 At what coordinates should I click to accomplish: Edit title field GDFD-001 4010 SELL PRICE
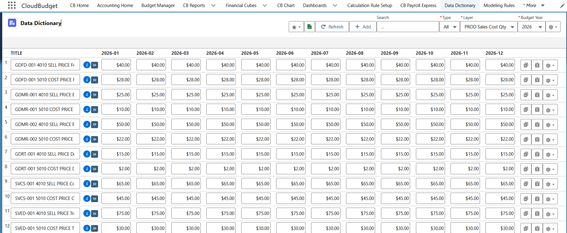[45, 65]
